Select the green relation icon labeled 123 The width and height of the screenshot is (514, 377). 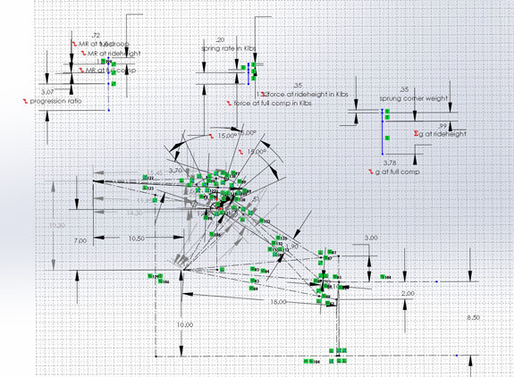(145, 188)
